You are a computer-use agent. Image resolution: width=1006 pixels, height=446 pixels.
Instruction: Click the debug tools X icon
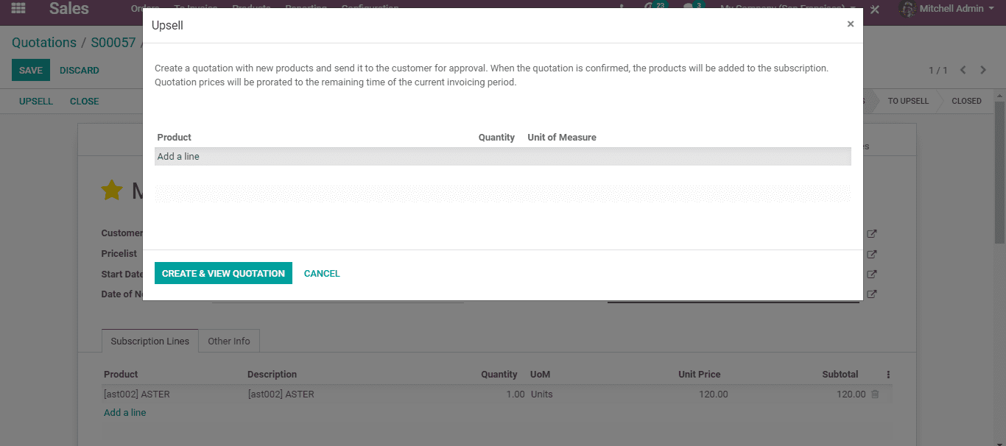pyautogui.click(x=874, y=10)
